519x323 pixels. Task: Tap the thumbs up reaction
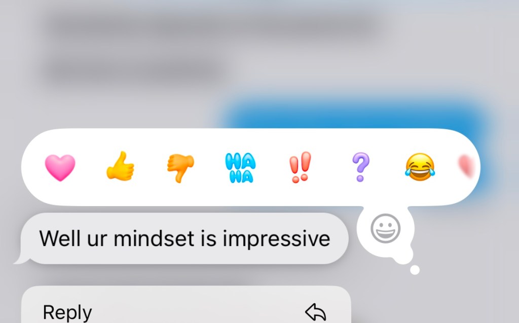point(120,166)
